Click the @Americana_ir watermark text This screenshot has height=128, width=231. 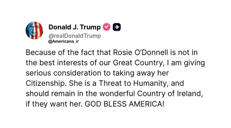tap(63, 41)
